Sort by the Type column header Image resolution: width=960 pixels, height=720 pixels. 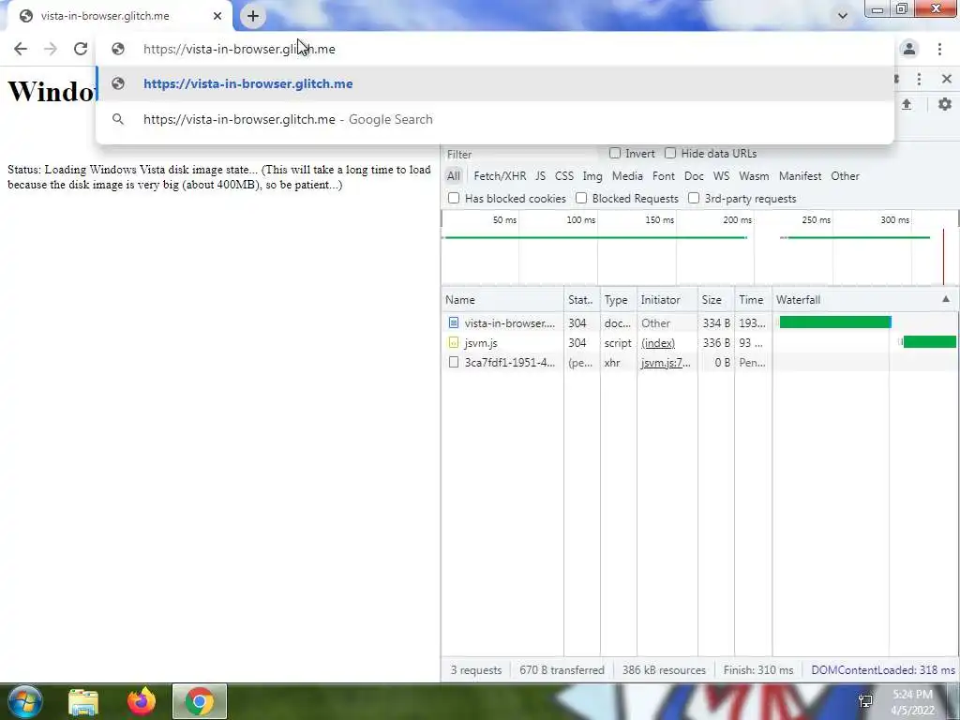[x=619, y=300]
